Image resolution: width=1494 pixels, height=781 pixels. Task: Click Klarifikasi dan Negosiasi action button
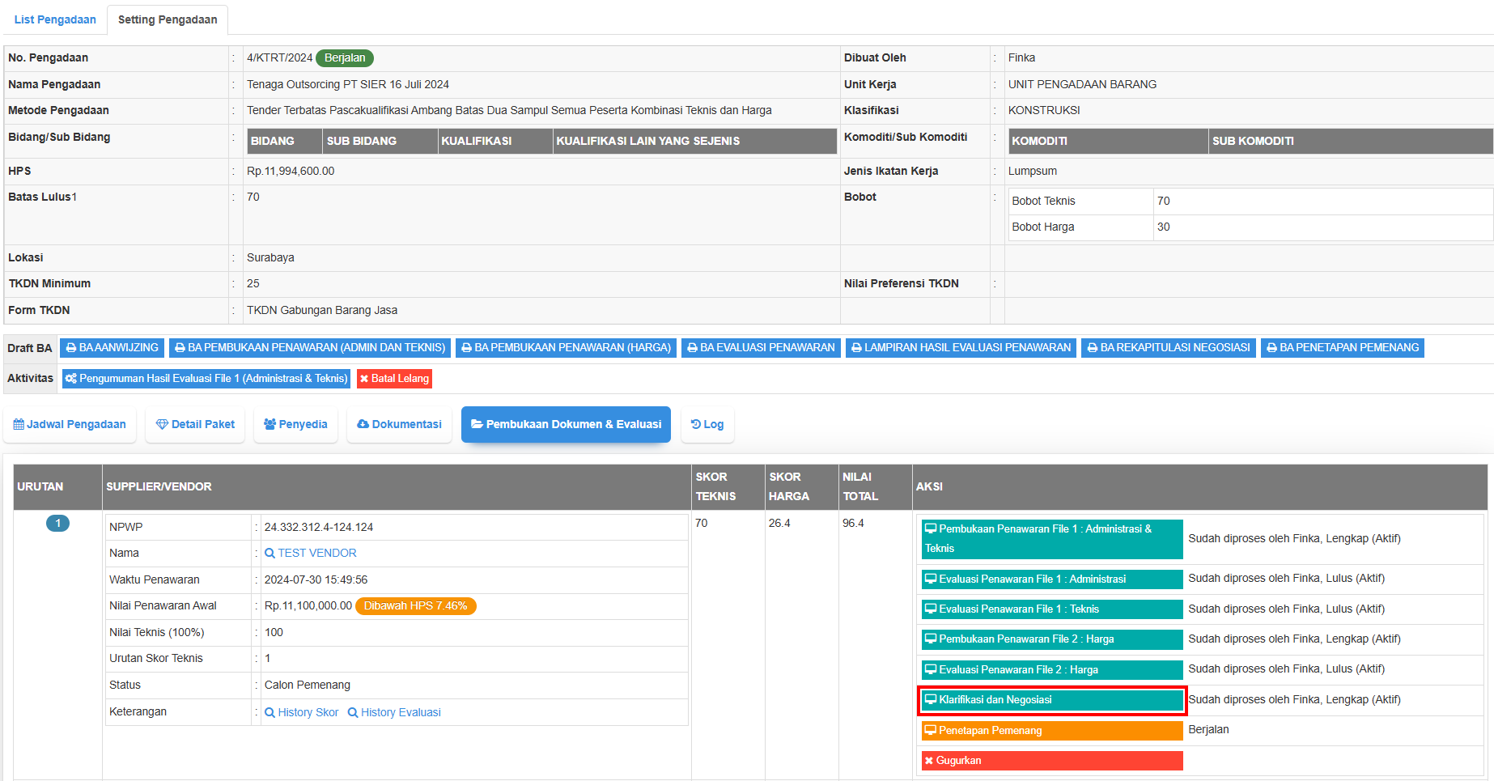[1051, 701]
